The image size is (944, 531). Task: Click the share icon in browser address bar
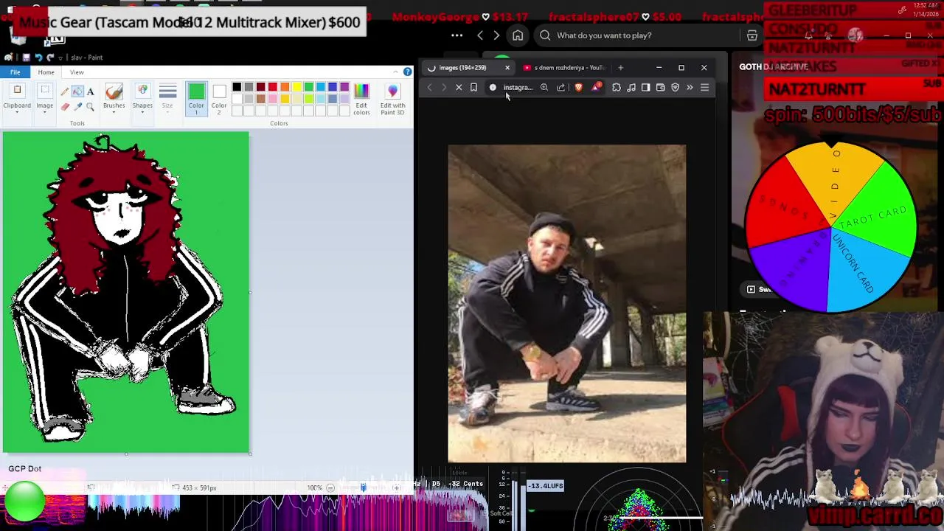[x=561, y=88]
